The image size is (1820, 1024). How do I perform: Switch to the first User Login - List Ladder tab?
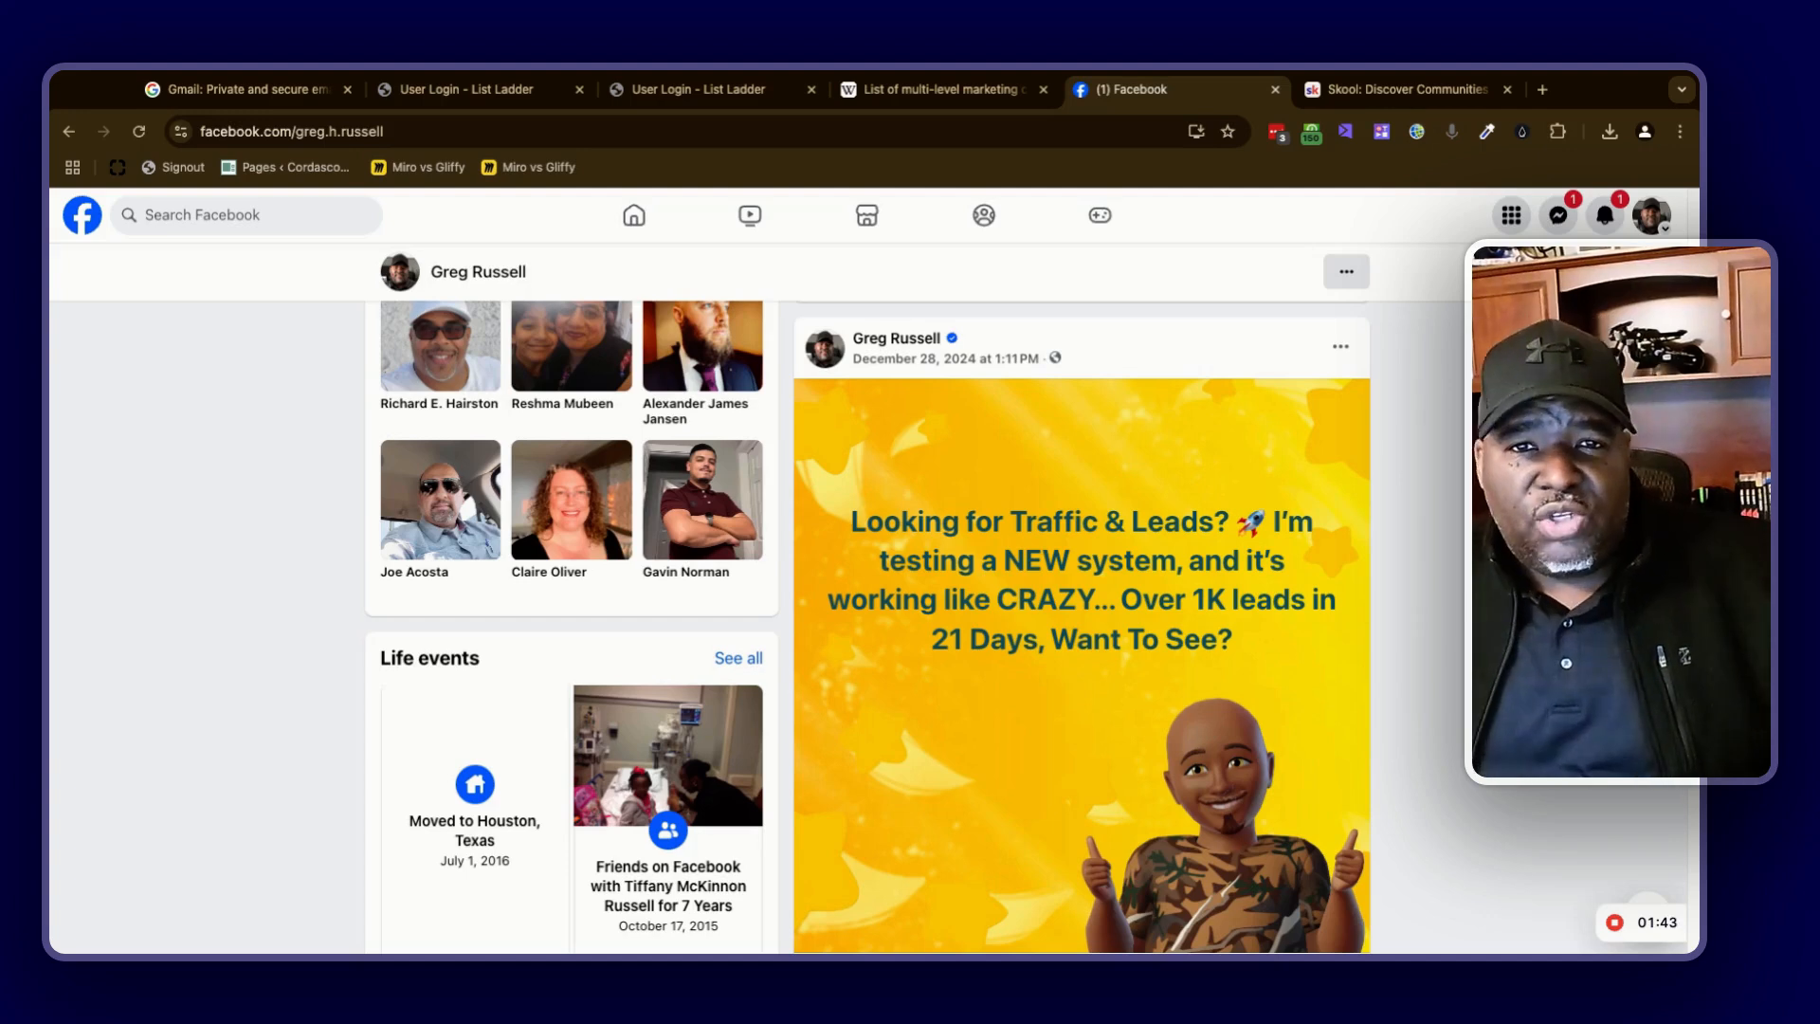coord(466,90)
